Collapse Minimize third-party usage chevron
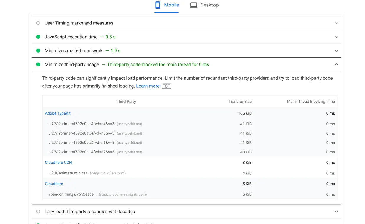The image size is (365, 224). [x=336, y=64]
